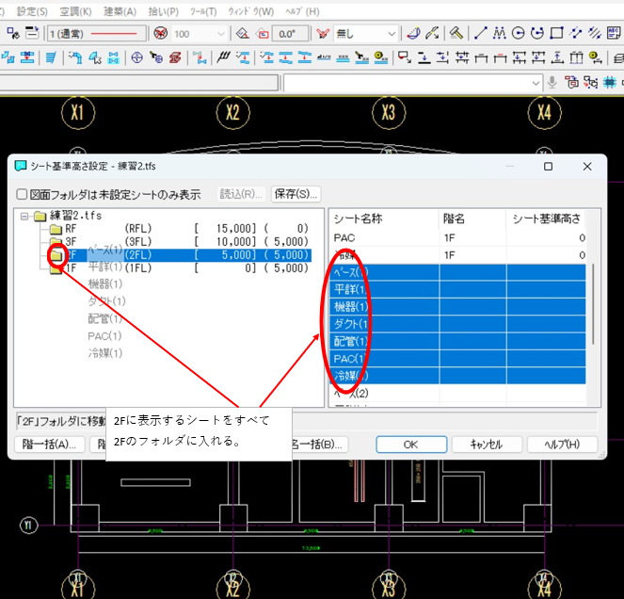
Task: Open the ﾂｰﾙ(T) menu
Action: pyautogui.click(x=203, y=11)
